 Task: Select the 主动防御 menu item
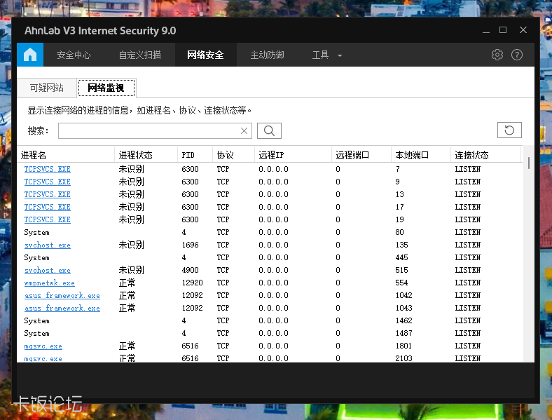point(267,55)
